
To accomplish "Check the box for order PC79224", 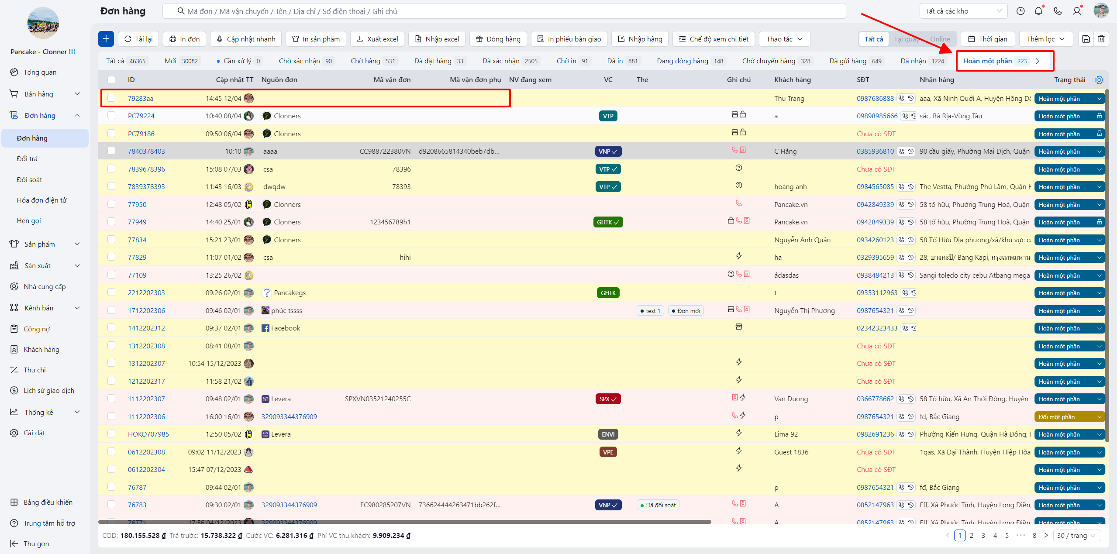I will pyautogui.click(x=111, y=116).
